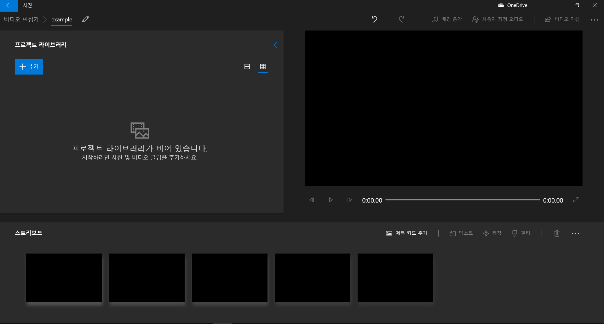604x324 pixels.
Task: Step to next frame
Action: tap(349, 200)
